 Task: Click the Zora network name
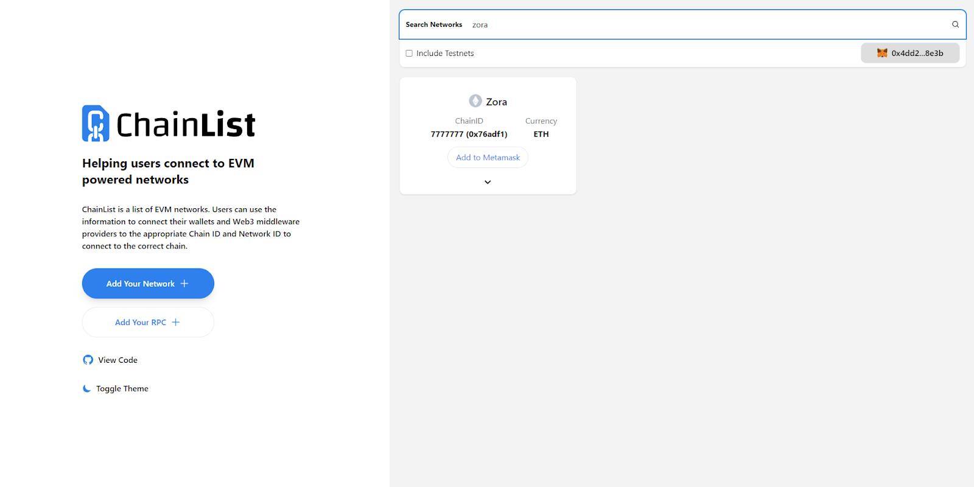click(496, 102)
